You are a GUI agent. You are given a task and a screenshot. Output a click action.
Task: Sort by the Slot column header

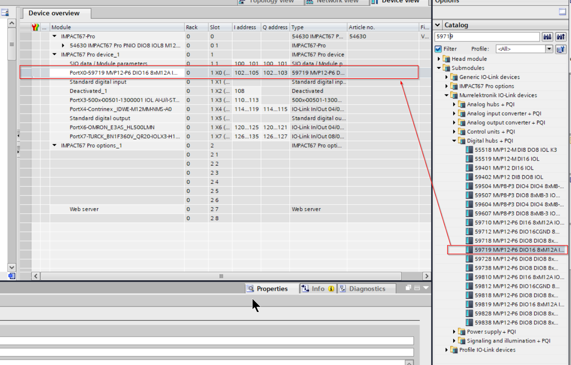click(x=220, y=27)
